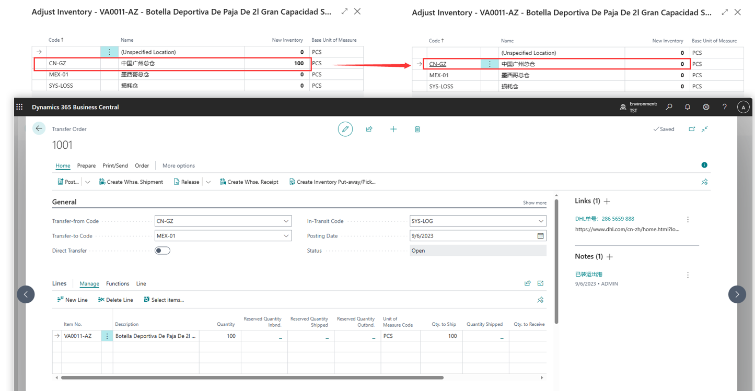Click the share icon beside edit pencil
The width and height of the screenshot is (755, 391).
369,129
